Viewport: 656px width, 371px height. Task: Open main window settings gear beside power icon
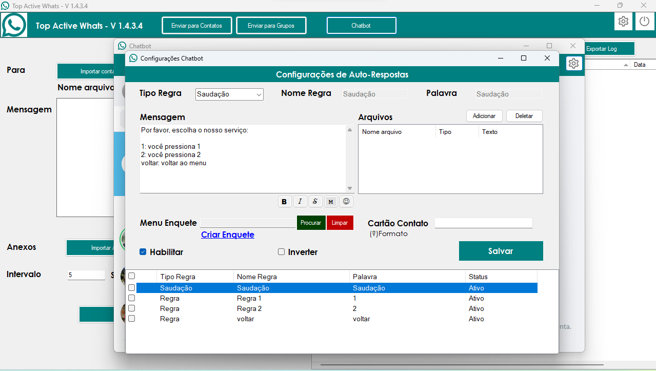click(623, 22)
